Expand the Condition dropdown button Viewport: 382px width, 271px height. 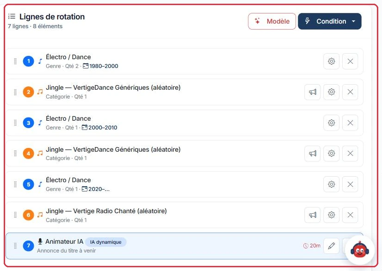pyautogui.click(x=330, y=21)
